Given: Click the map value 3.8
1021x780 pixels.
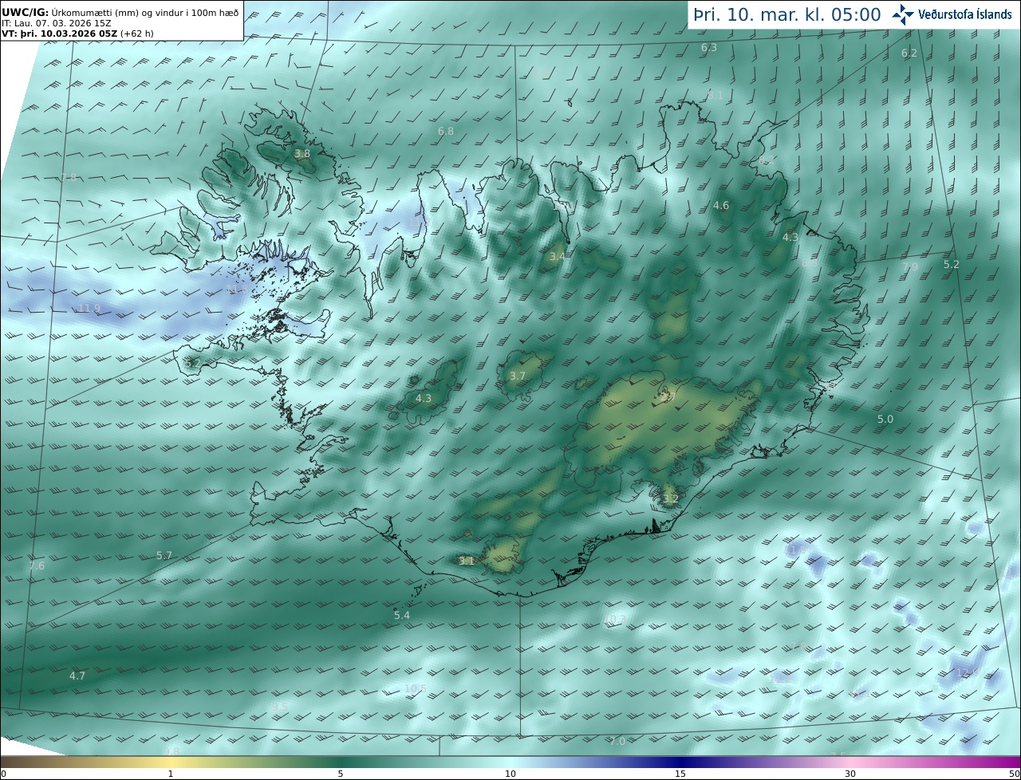Looking at the screenshot, I should click(302, 154).
